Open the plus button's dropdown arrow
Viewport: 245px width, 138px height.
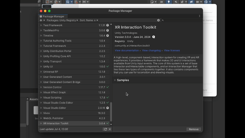coord(44,20)
